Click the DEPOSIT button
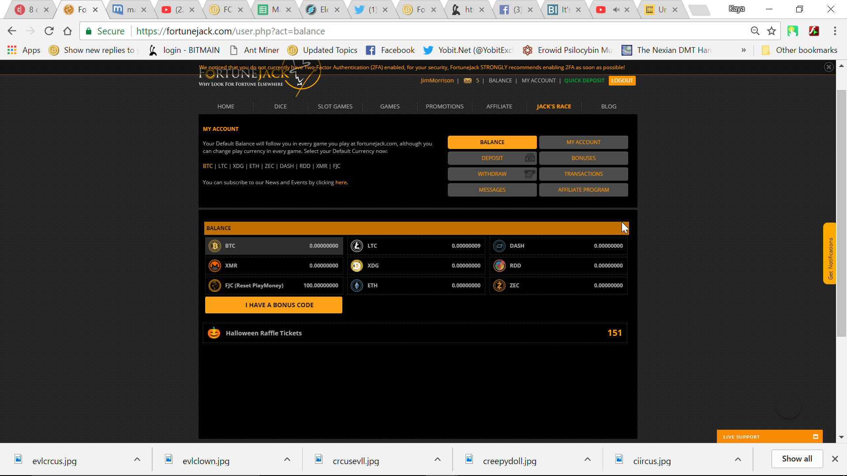Image resolution: width=847 pixels, height=476 pixels. tap(492, 158)
